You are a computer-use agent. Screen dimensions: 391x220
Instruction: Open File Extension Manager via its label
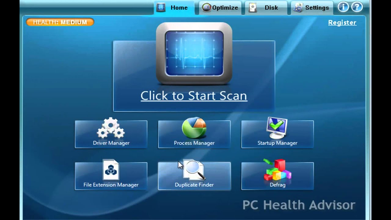(x=111, y=185)
